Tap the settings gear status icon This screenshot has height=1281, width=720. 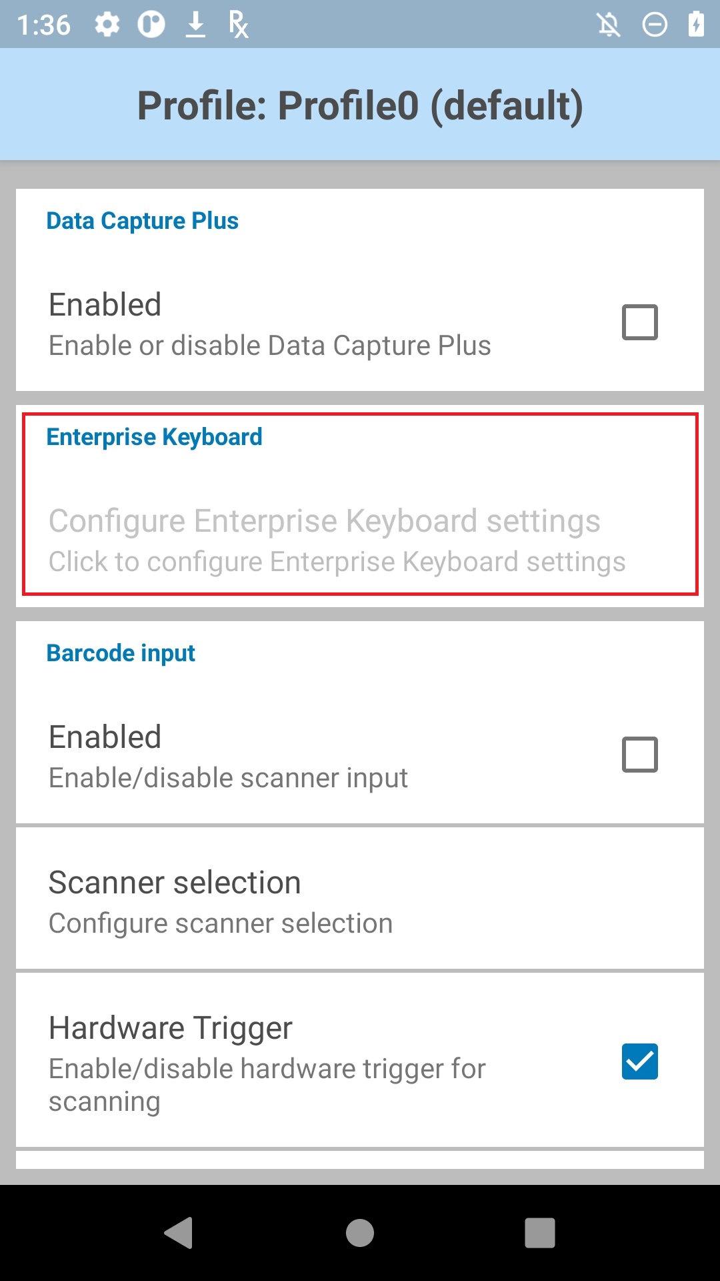107,25
